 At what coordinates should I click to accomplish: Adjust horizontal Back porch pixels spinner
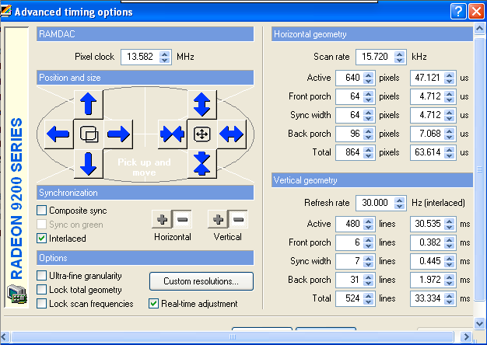tap(368, 134)
